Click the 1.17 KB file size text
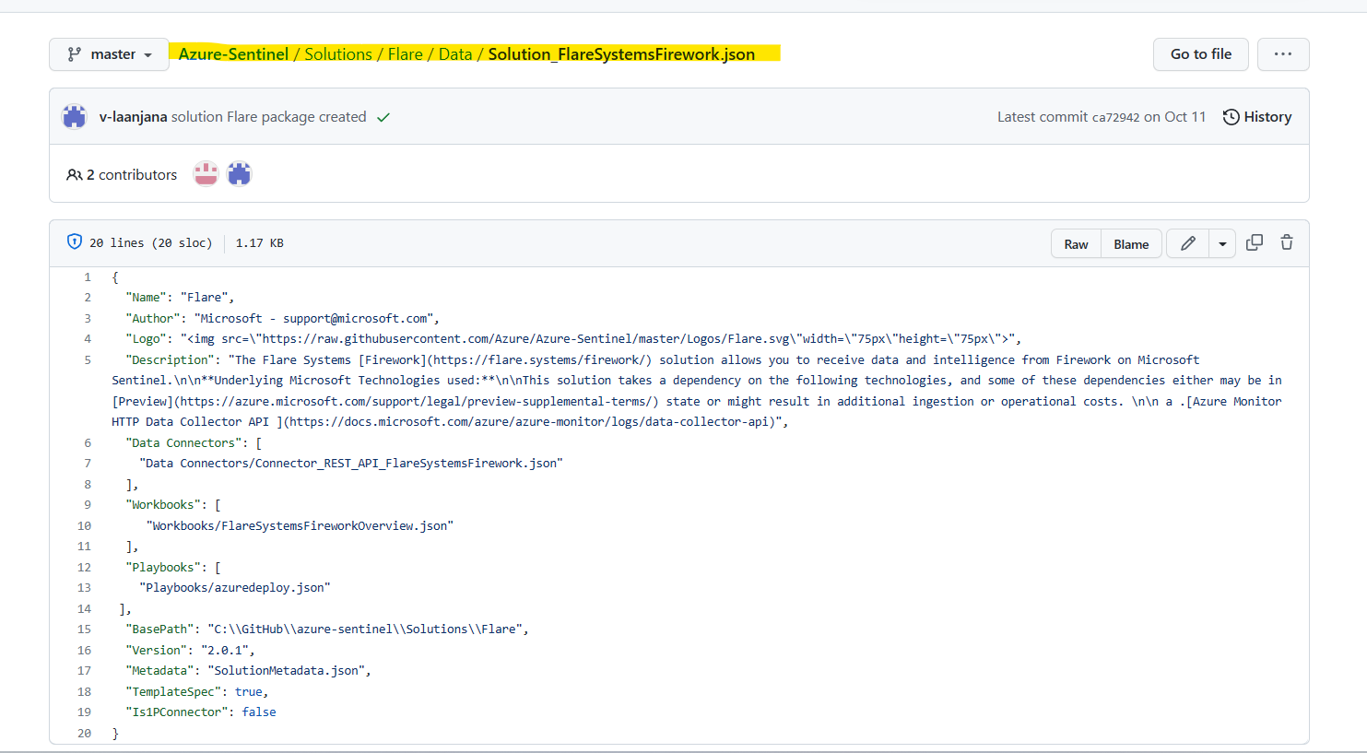The width and height of the screenshot is (1367, 753). 259,243
